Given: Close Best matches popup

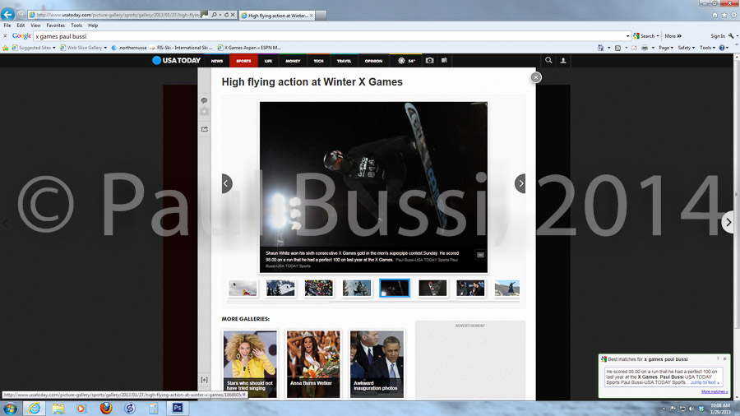Looking at the screenshot, I should pyautogui.click(x=725, y=359).
